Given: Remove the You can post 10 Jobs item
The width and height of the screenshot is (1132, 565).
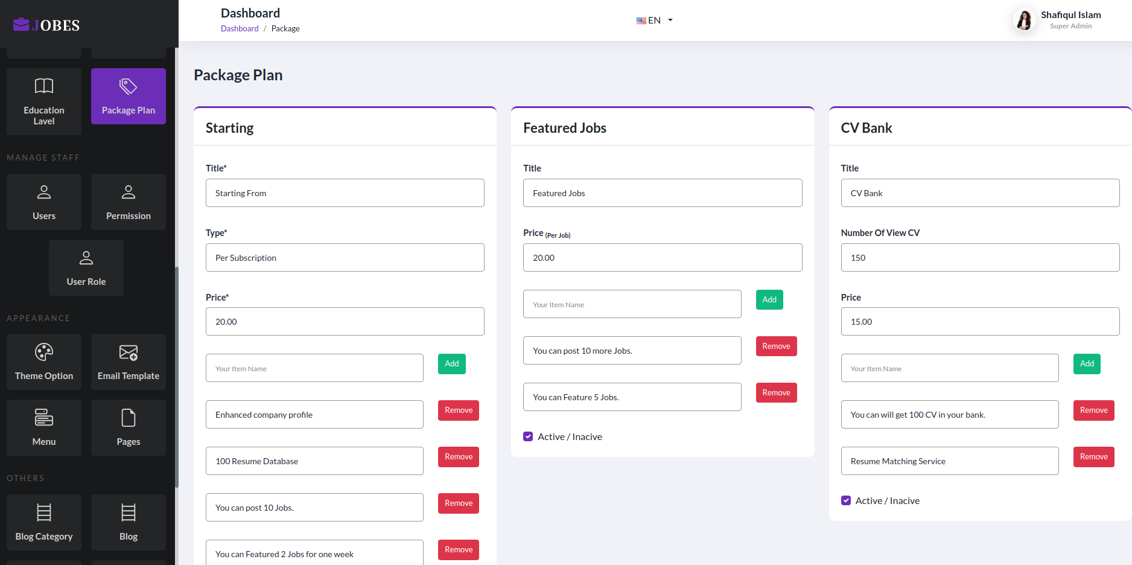Looking at the screenshot, I should pyautogui.click(x=459, y=503).
